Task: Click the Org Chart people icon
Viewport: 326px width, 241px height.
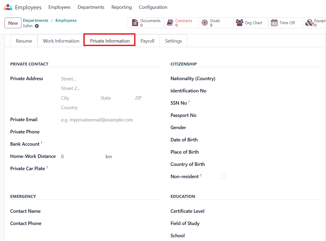Action: (x=239, y=23)
